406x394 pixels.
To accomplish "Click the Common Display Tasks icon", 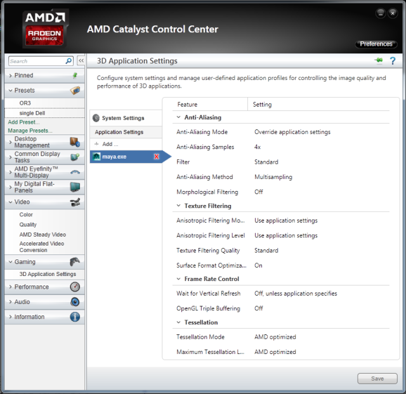I will pyautogui.click(x=75, y=157).
